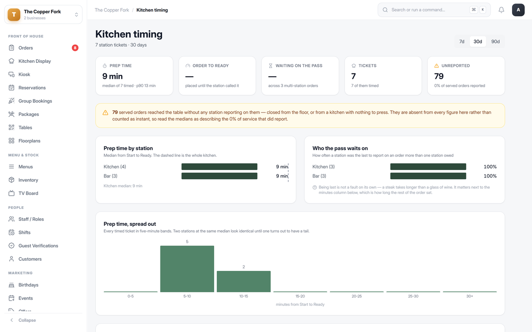The width and height of the screenshot is (532, 332).
Task: Switch range to 90d
Action: (495, 42)
